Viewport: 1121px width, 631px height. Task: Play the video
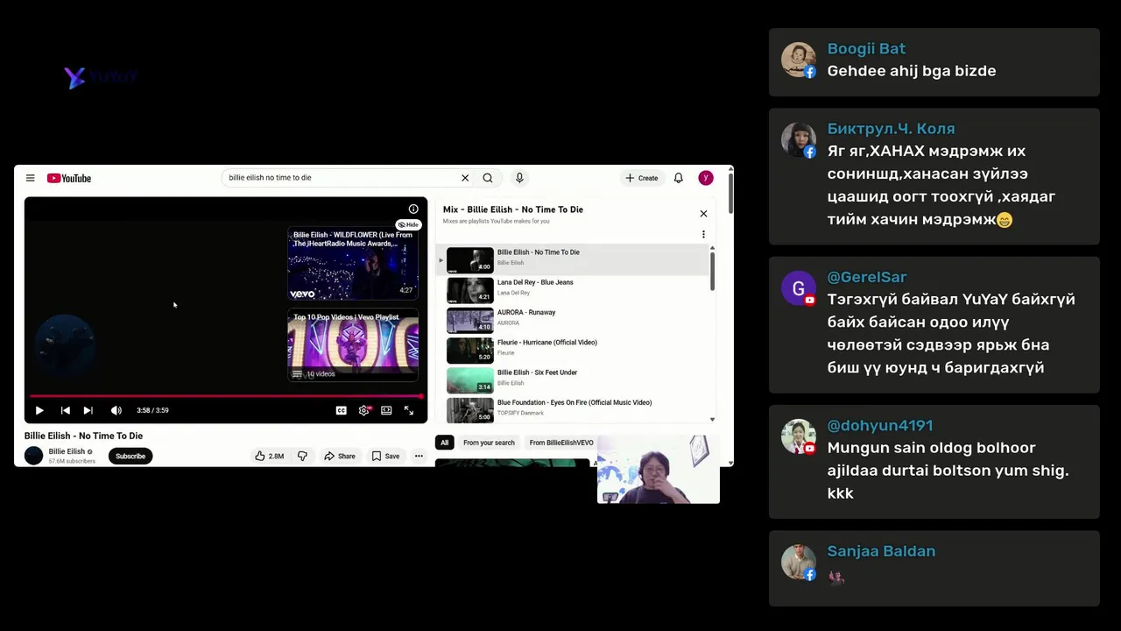(39, 410)
